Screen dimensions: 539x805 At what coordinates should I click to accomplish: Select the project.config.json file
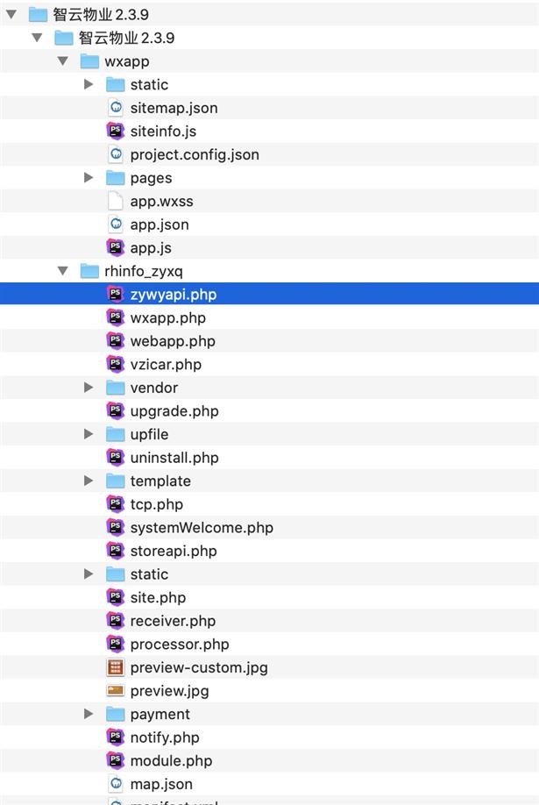pyautogui.click(x=194, y=154)
